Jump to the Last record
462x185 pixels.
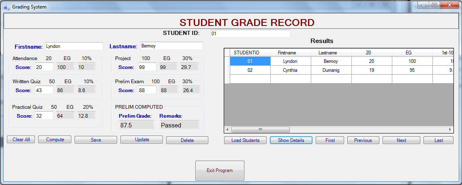click(x=438, y=140)
